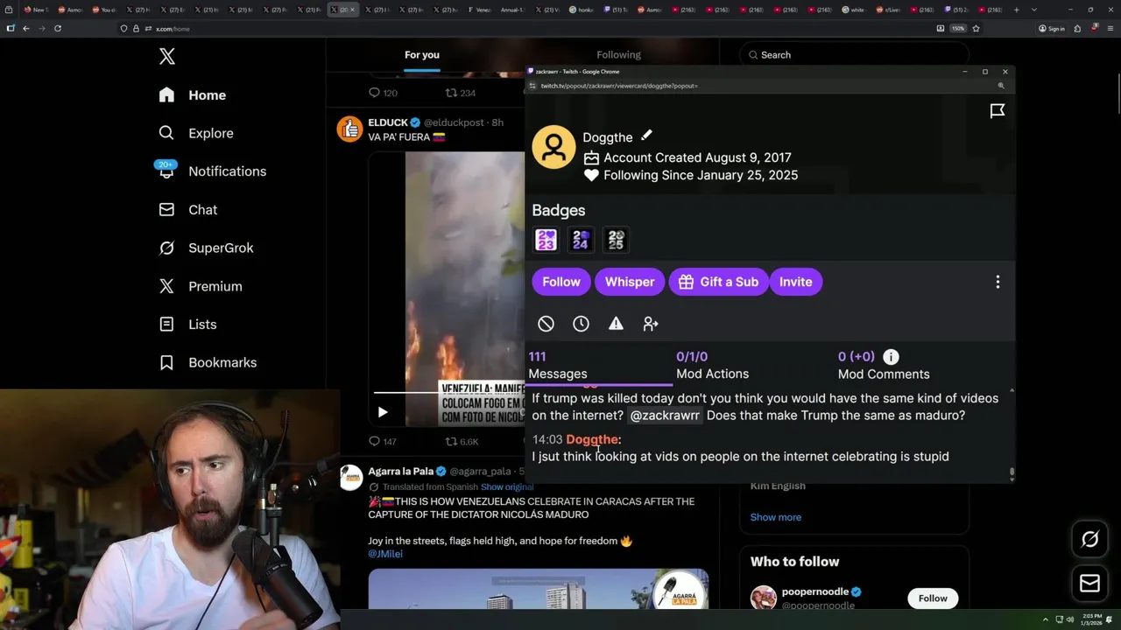Select the Mod Comments tab
1121x630 pixels.
884,366
